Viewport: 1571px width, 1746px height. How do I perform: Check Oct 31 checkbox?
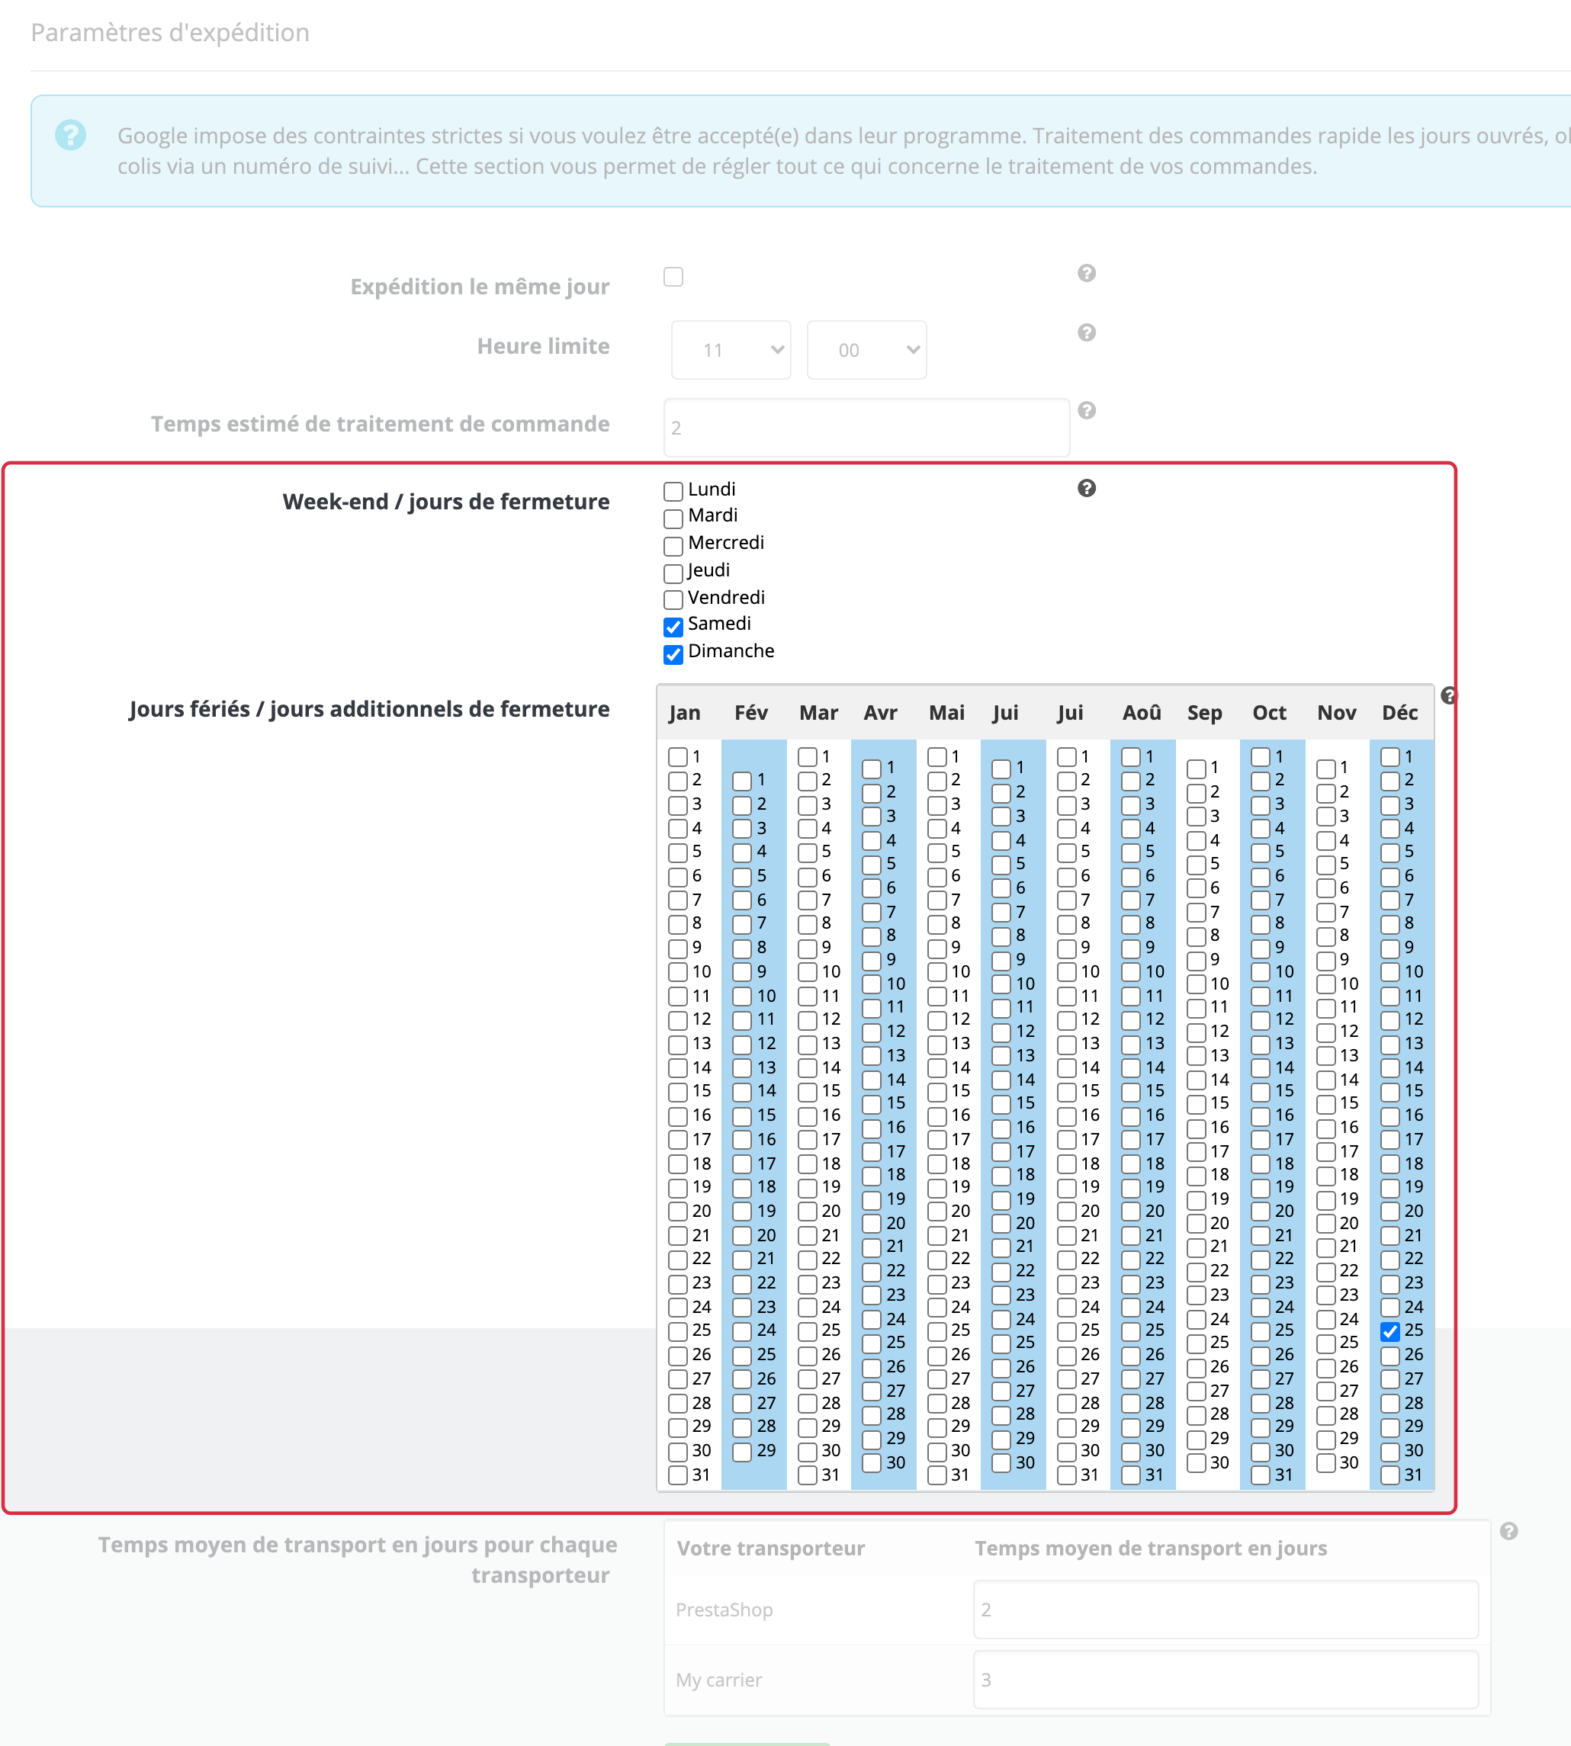pyautogui.click(x=1261, y=1475)
